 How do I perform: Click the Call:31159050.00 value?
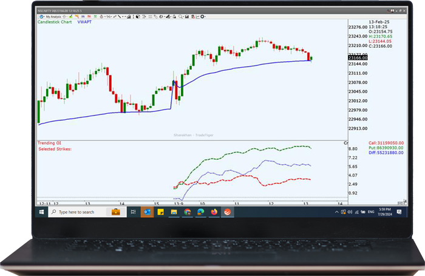click(386, 143)
